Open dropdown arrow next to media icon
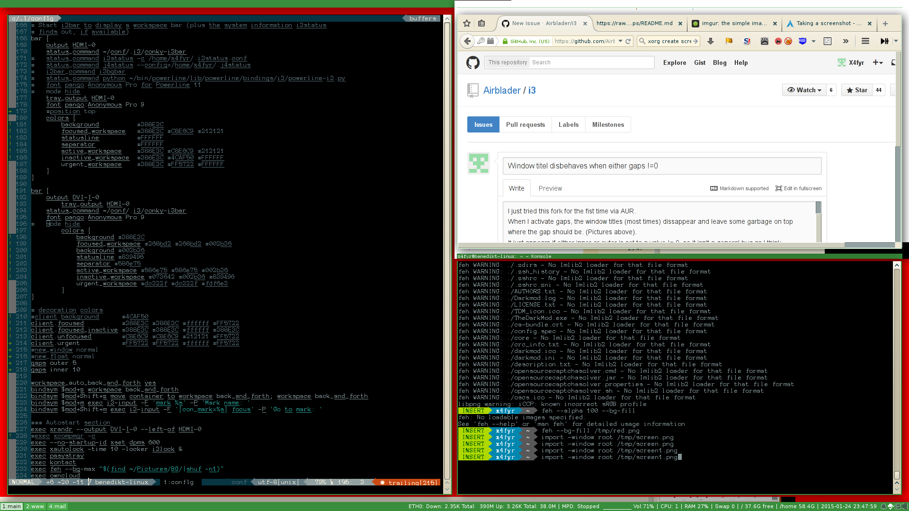909x511 pixels. [896, 41]
